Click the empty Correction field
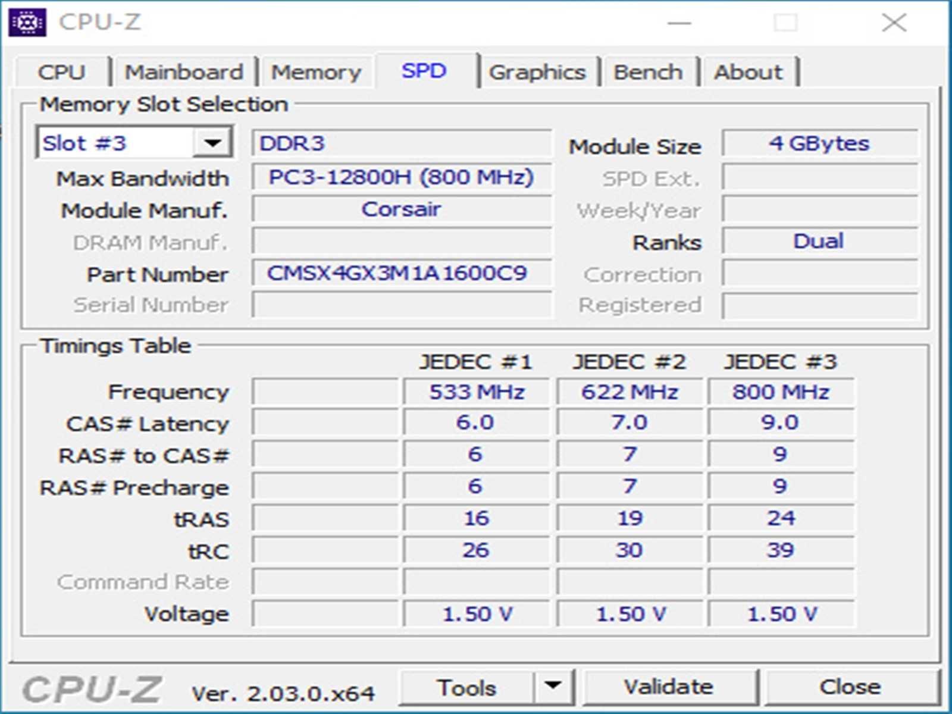 (x=820, y=273)
